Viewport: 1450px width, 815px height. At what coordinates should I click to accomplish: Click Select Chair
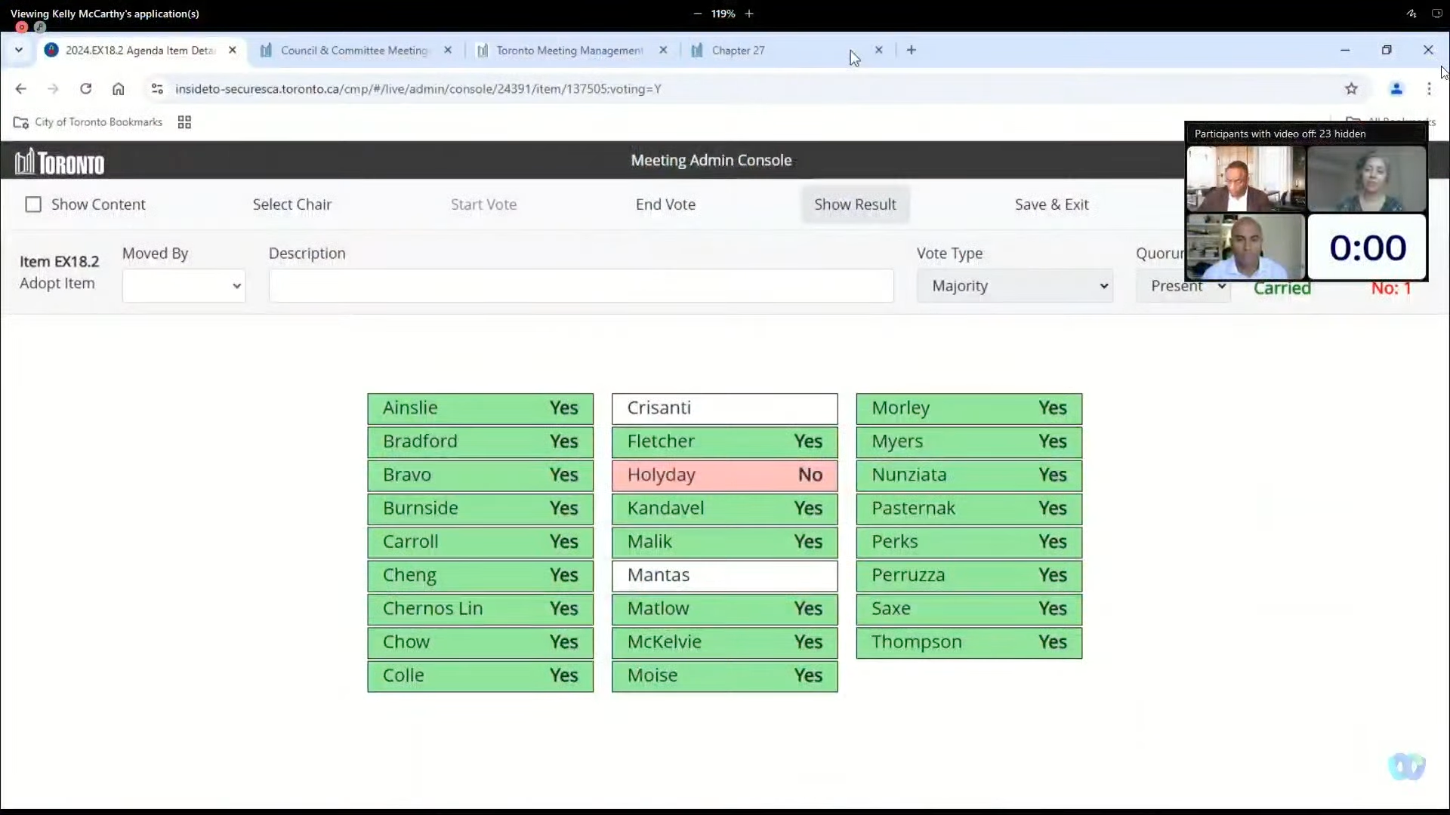[292, 205]
